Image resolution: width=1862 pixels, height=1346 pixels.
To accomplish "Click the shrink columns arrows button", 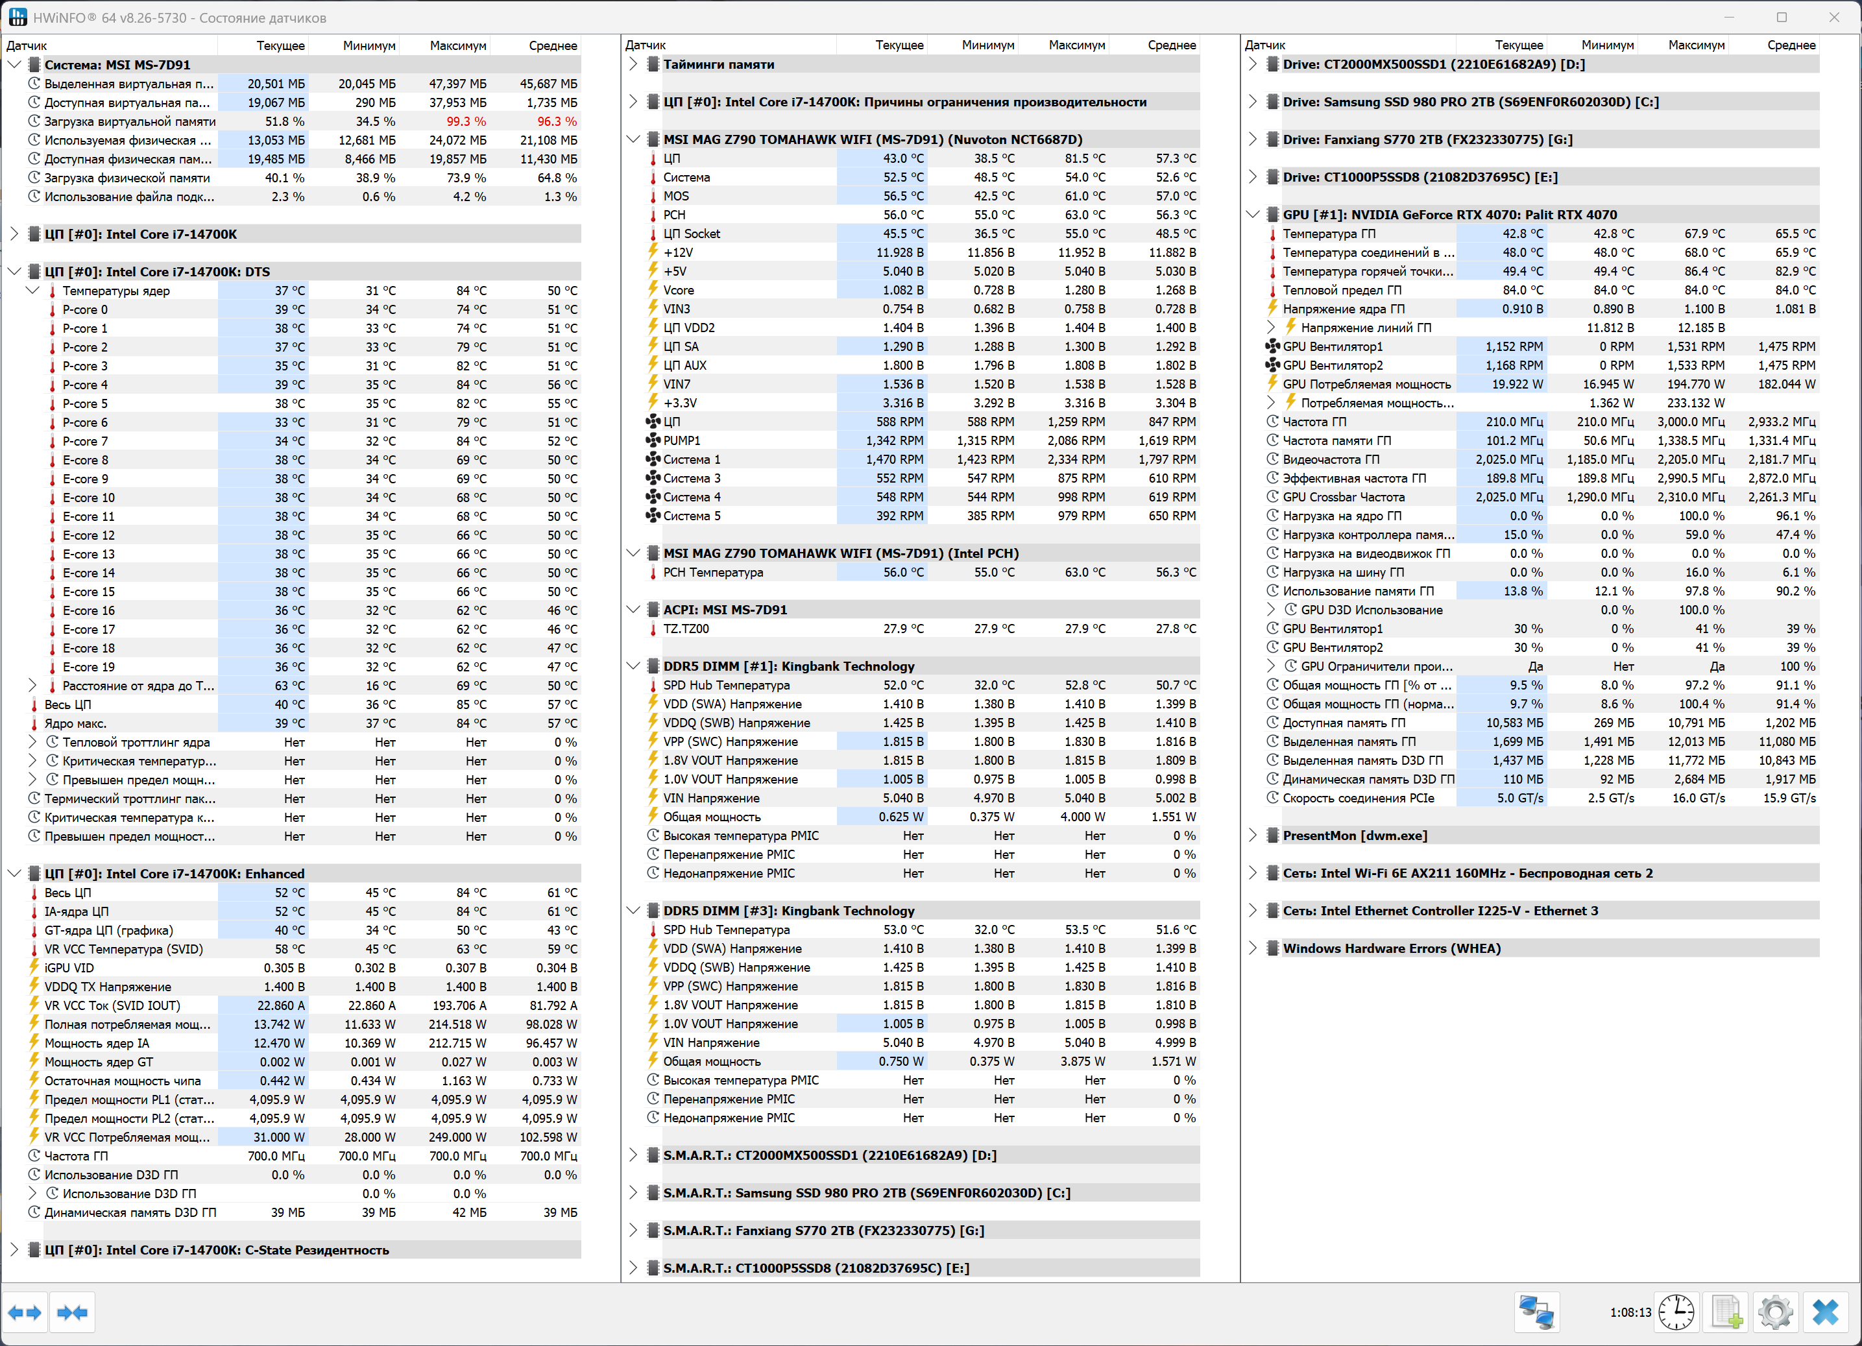I will 72,1312.
